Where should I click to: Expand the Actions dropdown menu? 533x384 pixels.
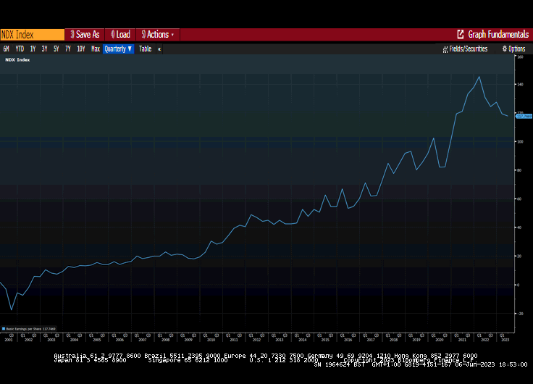pos(158,34)
